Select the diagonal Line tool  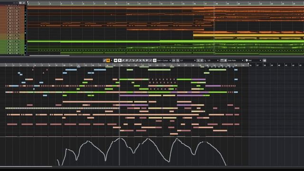pyautogui.click(x=151, y=60)
